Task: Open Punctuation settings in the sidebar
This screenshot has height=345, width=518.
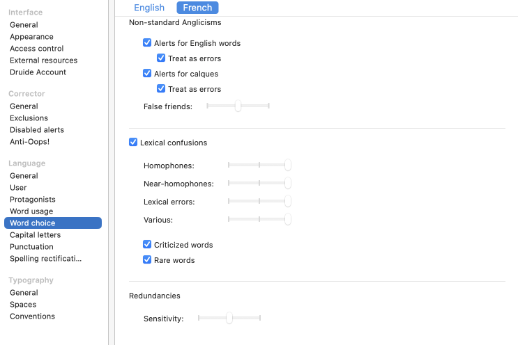Action: pyautogui.click(x=31, y=247)
